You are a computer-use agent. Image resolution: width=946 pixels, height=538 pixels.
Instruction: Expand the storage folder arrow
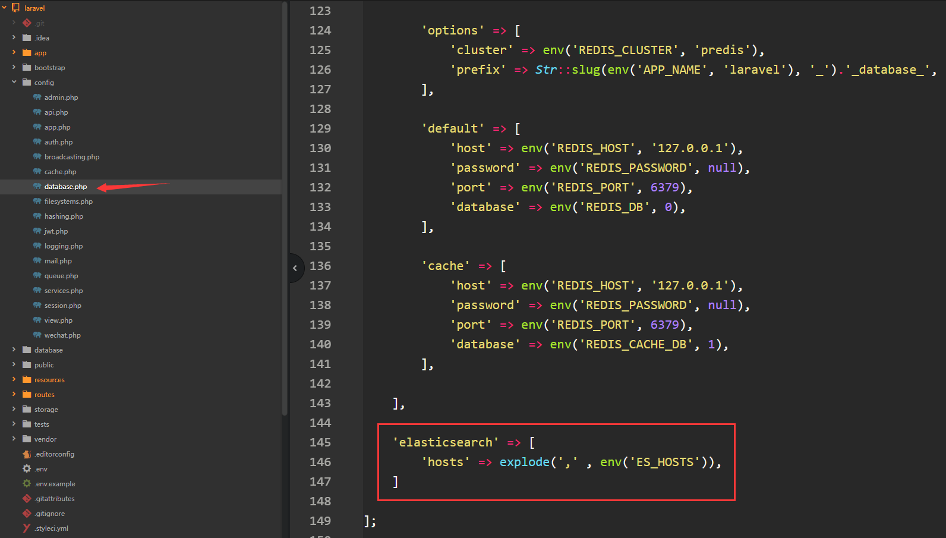click(14, 409)
